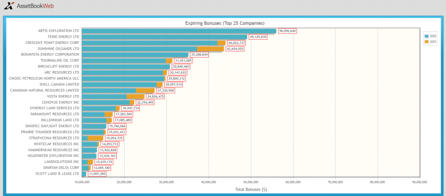Image resolution: width=446 pixels, height=196 pixels.
Task: Click the 56,056,640 value label
Action: point(287,31)
